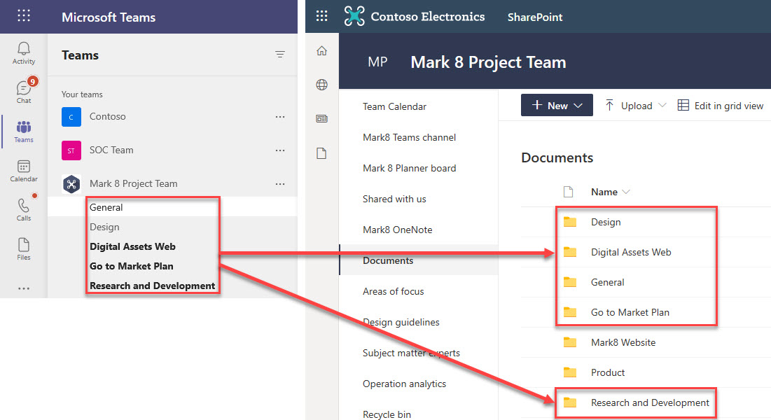This screenshot has height=420, width=771.
Task: Open Design guidelines nav link
Action: pyautogui.click(x=401, y=322)
